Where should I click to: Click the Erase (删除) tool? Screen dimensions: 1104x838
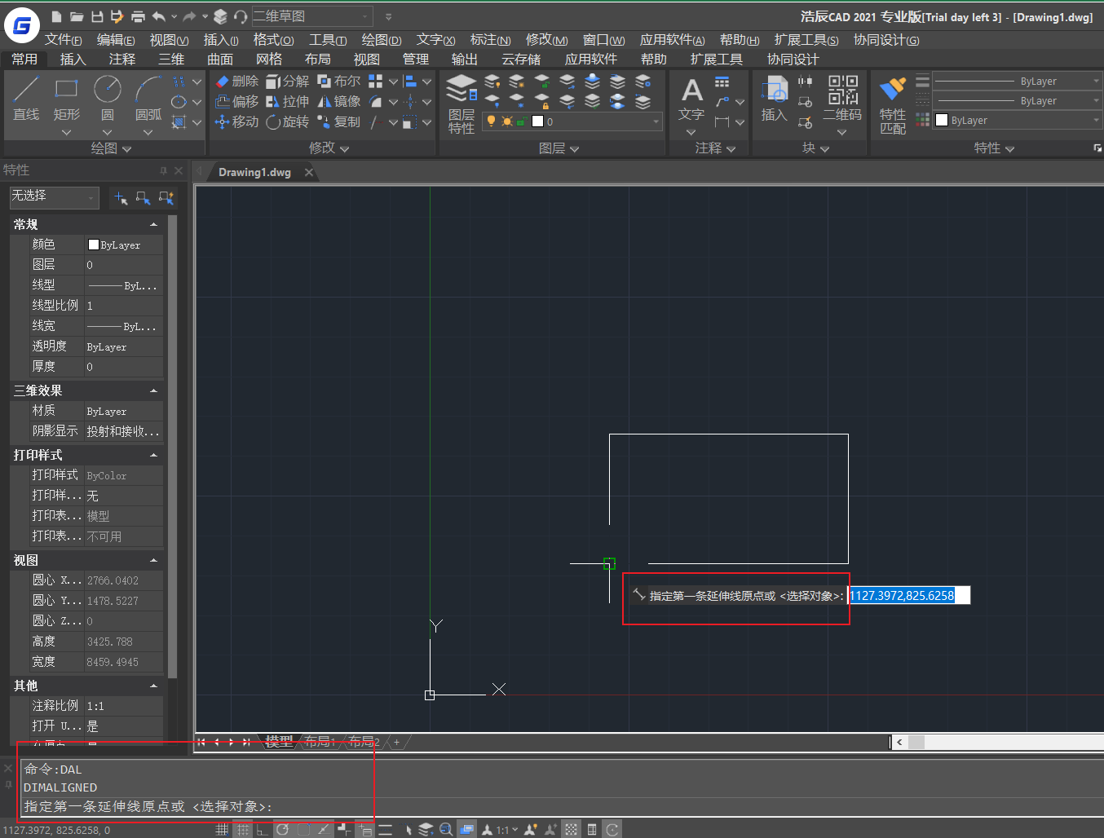tap(237, 81)
